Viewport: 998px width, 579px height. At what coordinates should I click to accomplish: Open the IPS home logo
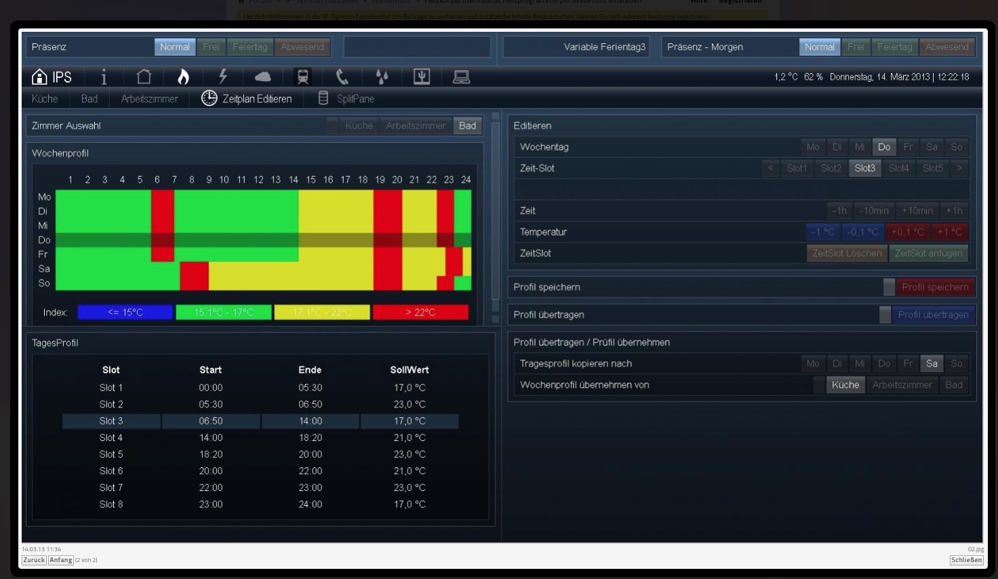(x=52, y=77)
